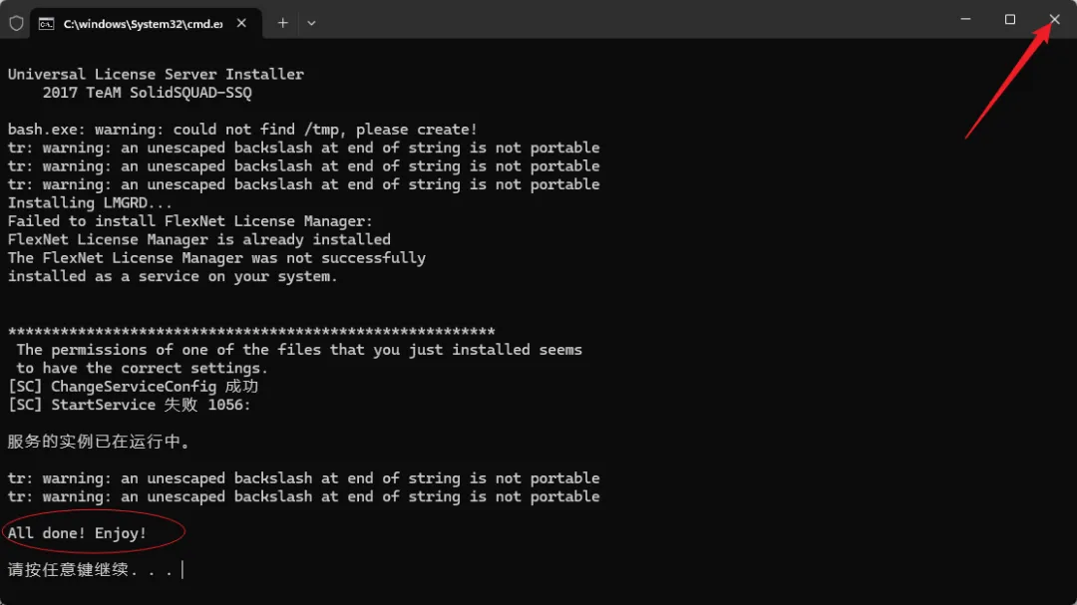The height and width of the screenshot is (605, 1077).
Task: Click the cmd icon on the terminal tab
Action: [x=46, y=24]
